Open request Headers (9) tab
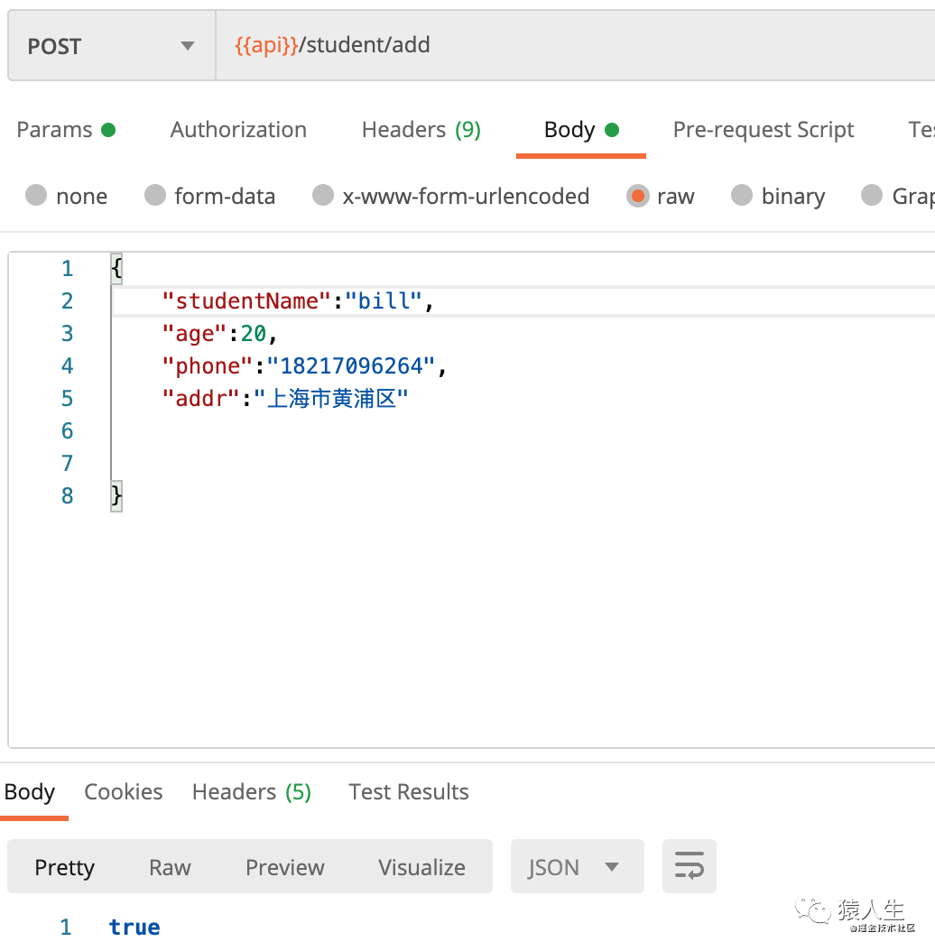The height and width of the screenshot is (951, 935). 421,130
